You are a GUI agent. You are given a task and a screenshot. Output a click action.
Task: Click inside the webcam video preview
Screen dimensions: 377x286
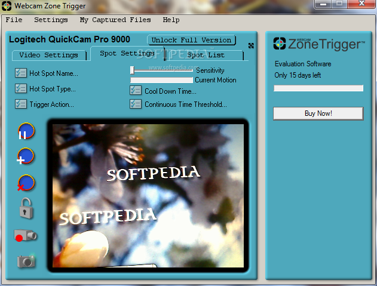click(148, 196)
